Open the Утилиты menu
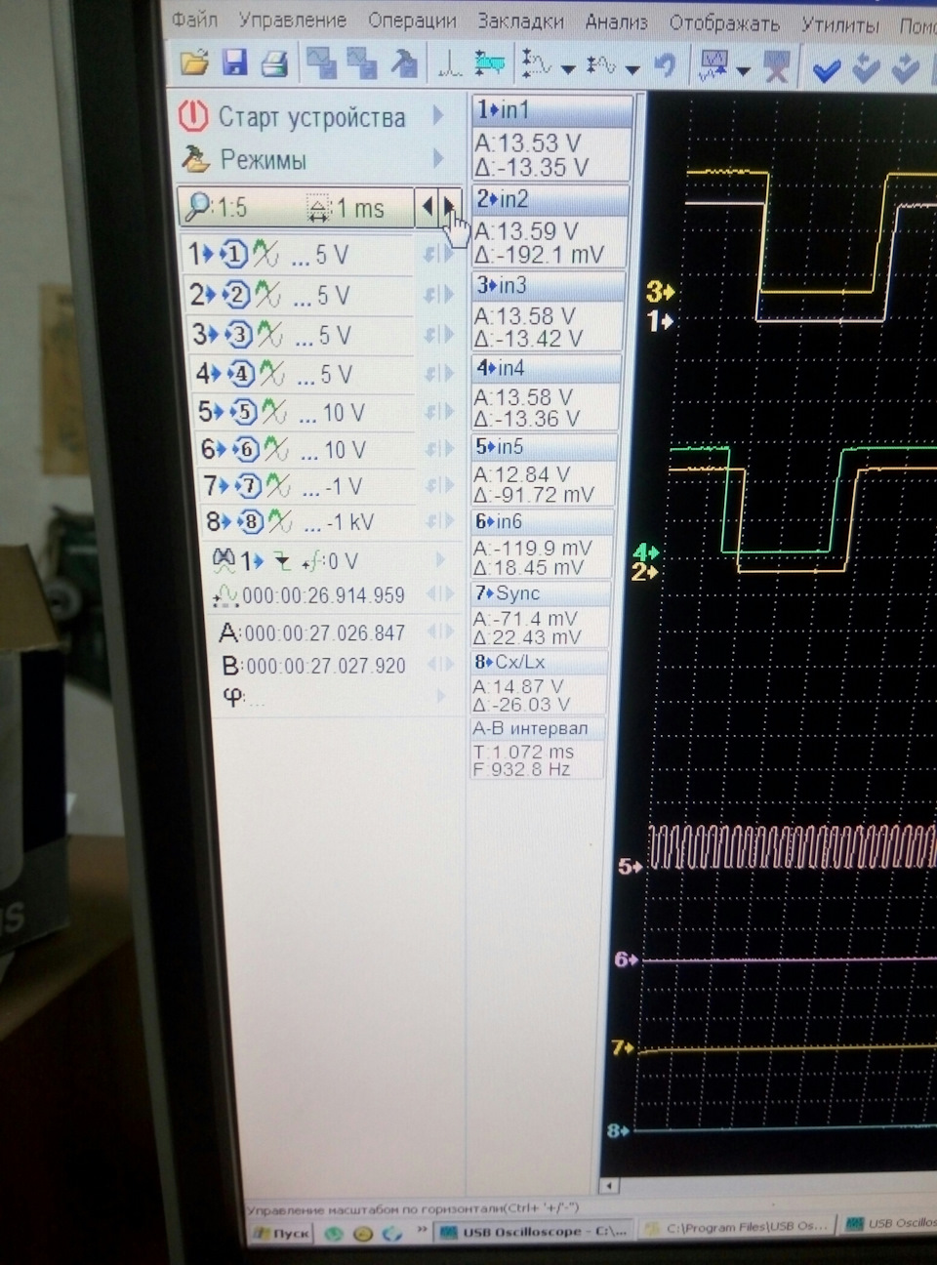 point(840,24)
